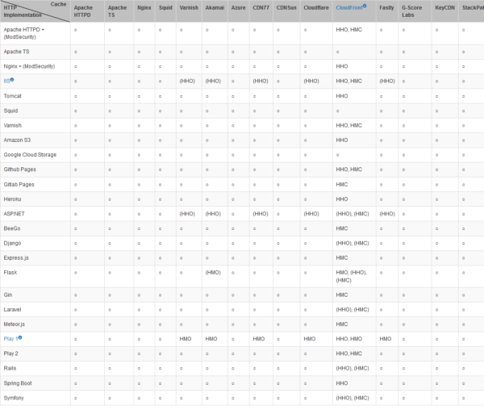The height and width of the screenshot is (414, 484).
Task: Select the Google Cloud Storage row label
Action: click(x=30, y=154)
